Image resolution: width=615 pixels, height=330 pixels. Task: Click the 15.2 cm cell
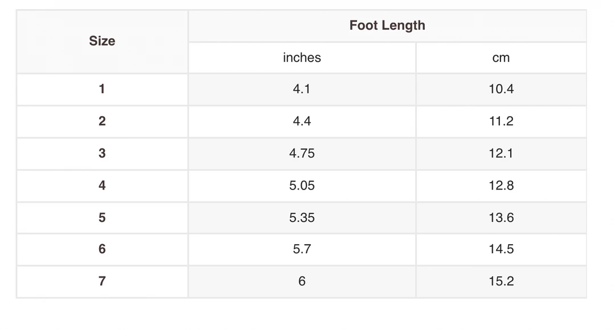pos(501,281)
